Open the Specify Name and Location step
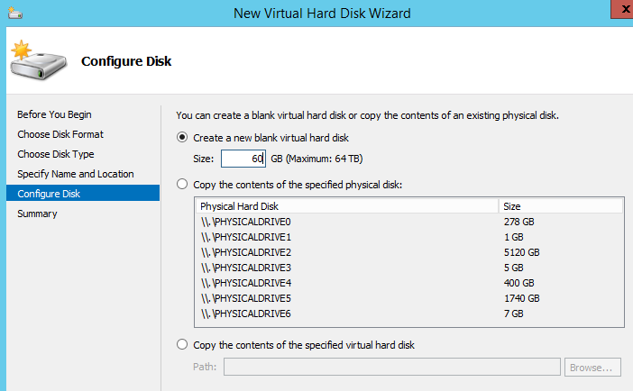Viewport: 633px width, 391px height. tap(75, 174)
